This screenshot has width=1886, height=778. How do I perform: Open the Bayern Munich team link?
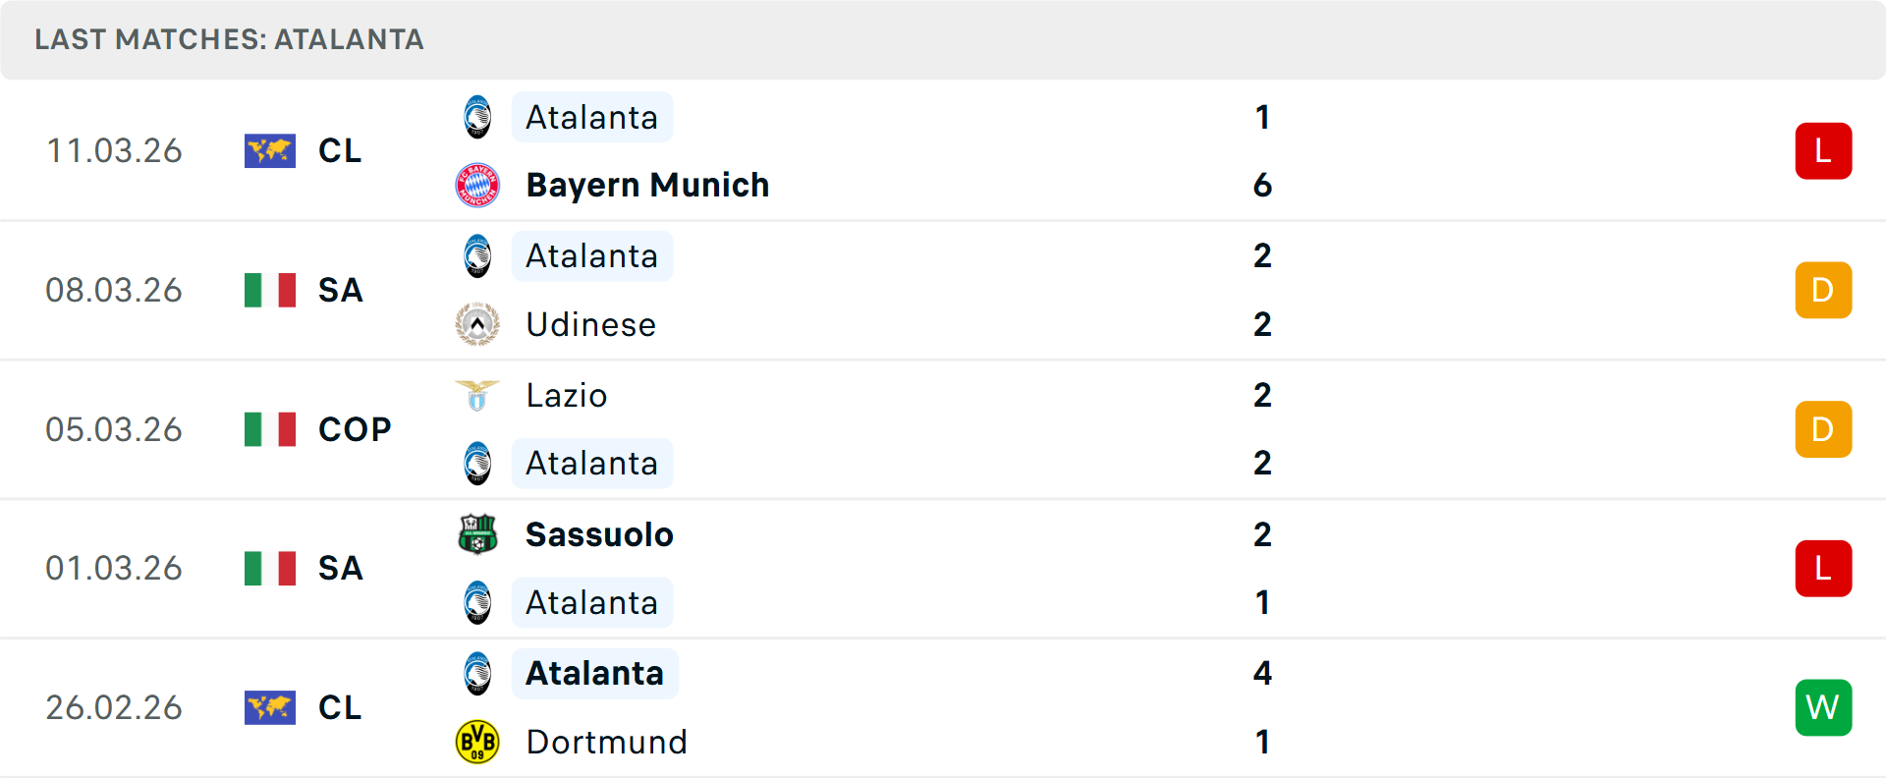[647, 185]
